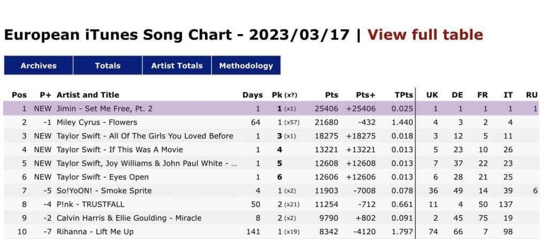Viewport: 548px width, 239px height.
Task: Click the DE country column header
Action: coord(457,95)
